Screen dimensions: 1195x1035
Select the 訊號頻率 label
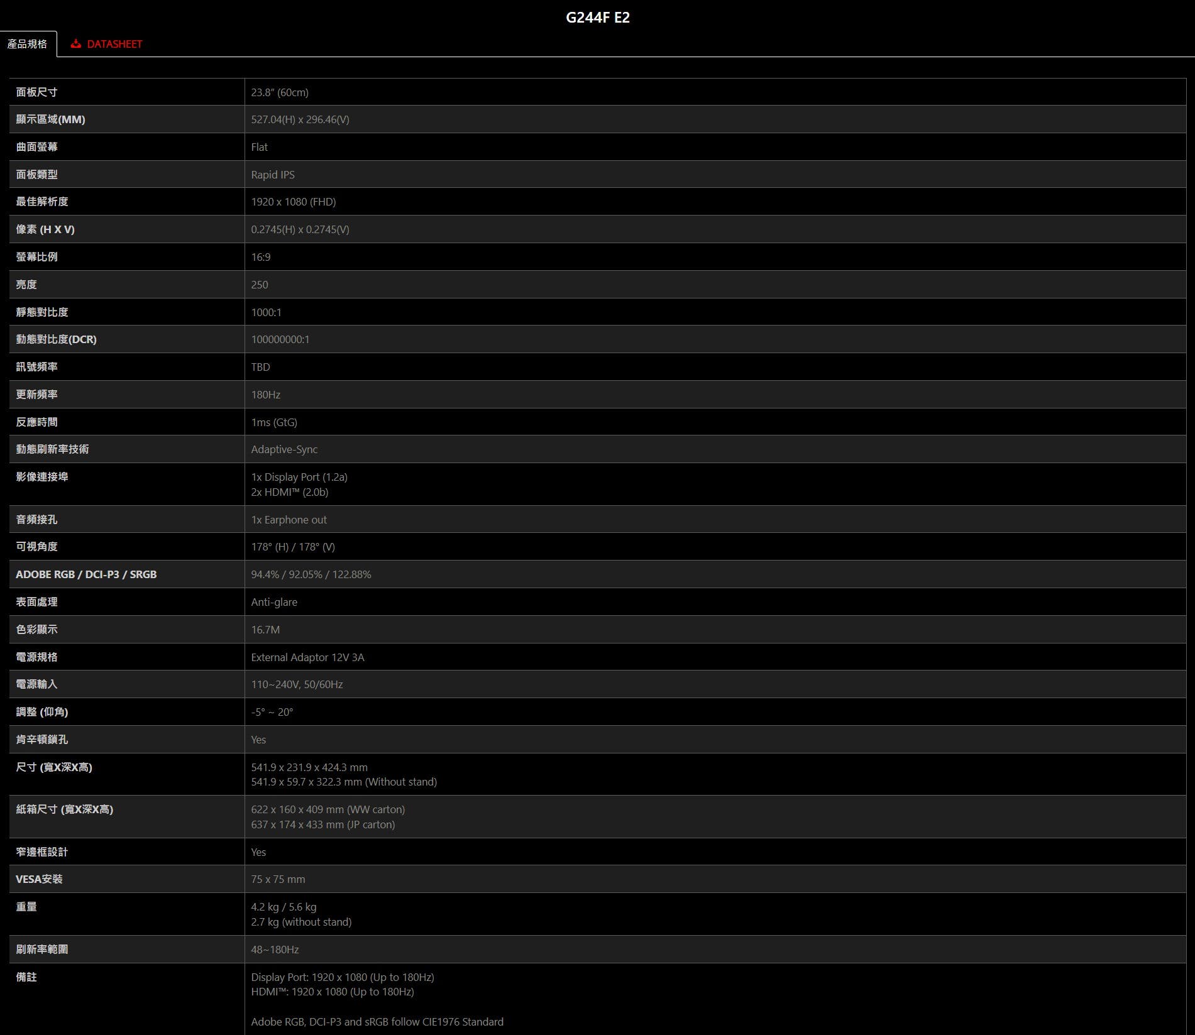36,367
